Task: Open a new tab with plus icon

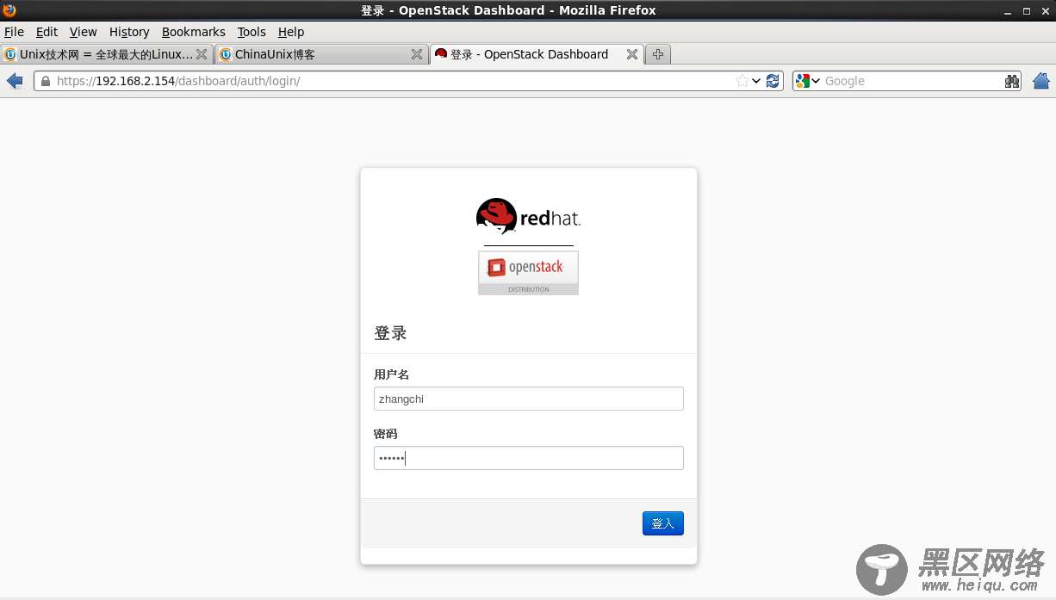Action: [x=658, y=54]
